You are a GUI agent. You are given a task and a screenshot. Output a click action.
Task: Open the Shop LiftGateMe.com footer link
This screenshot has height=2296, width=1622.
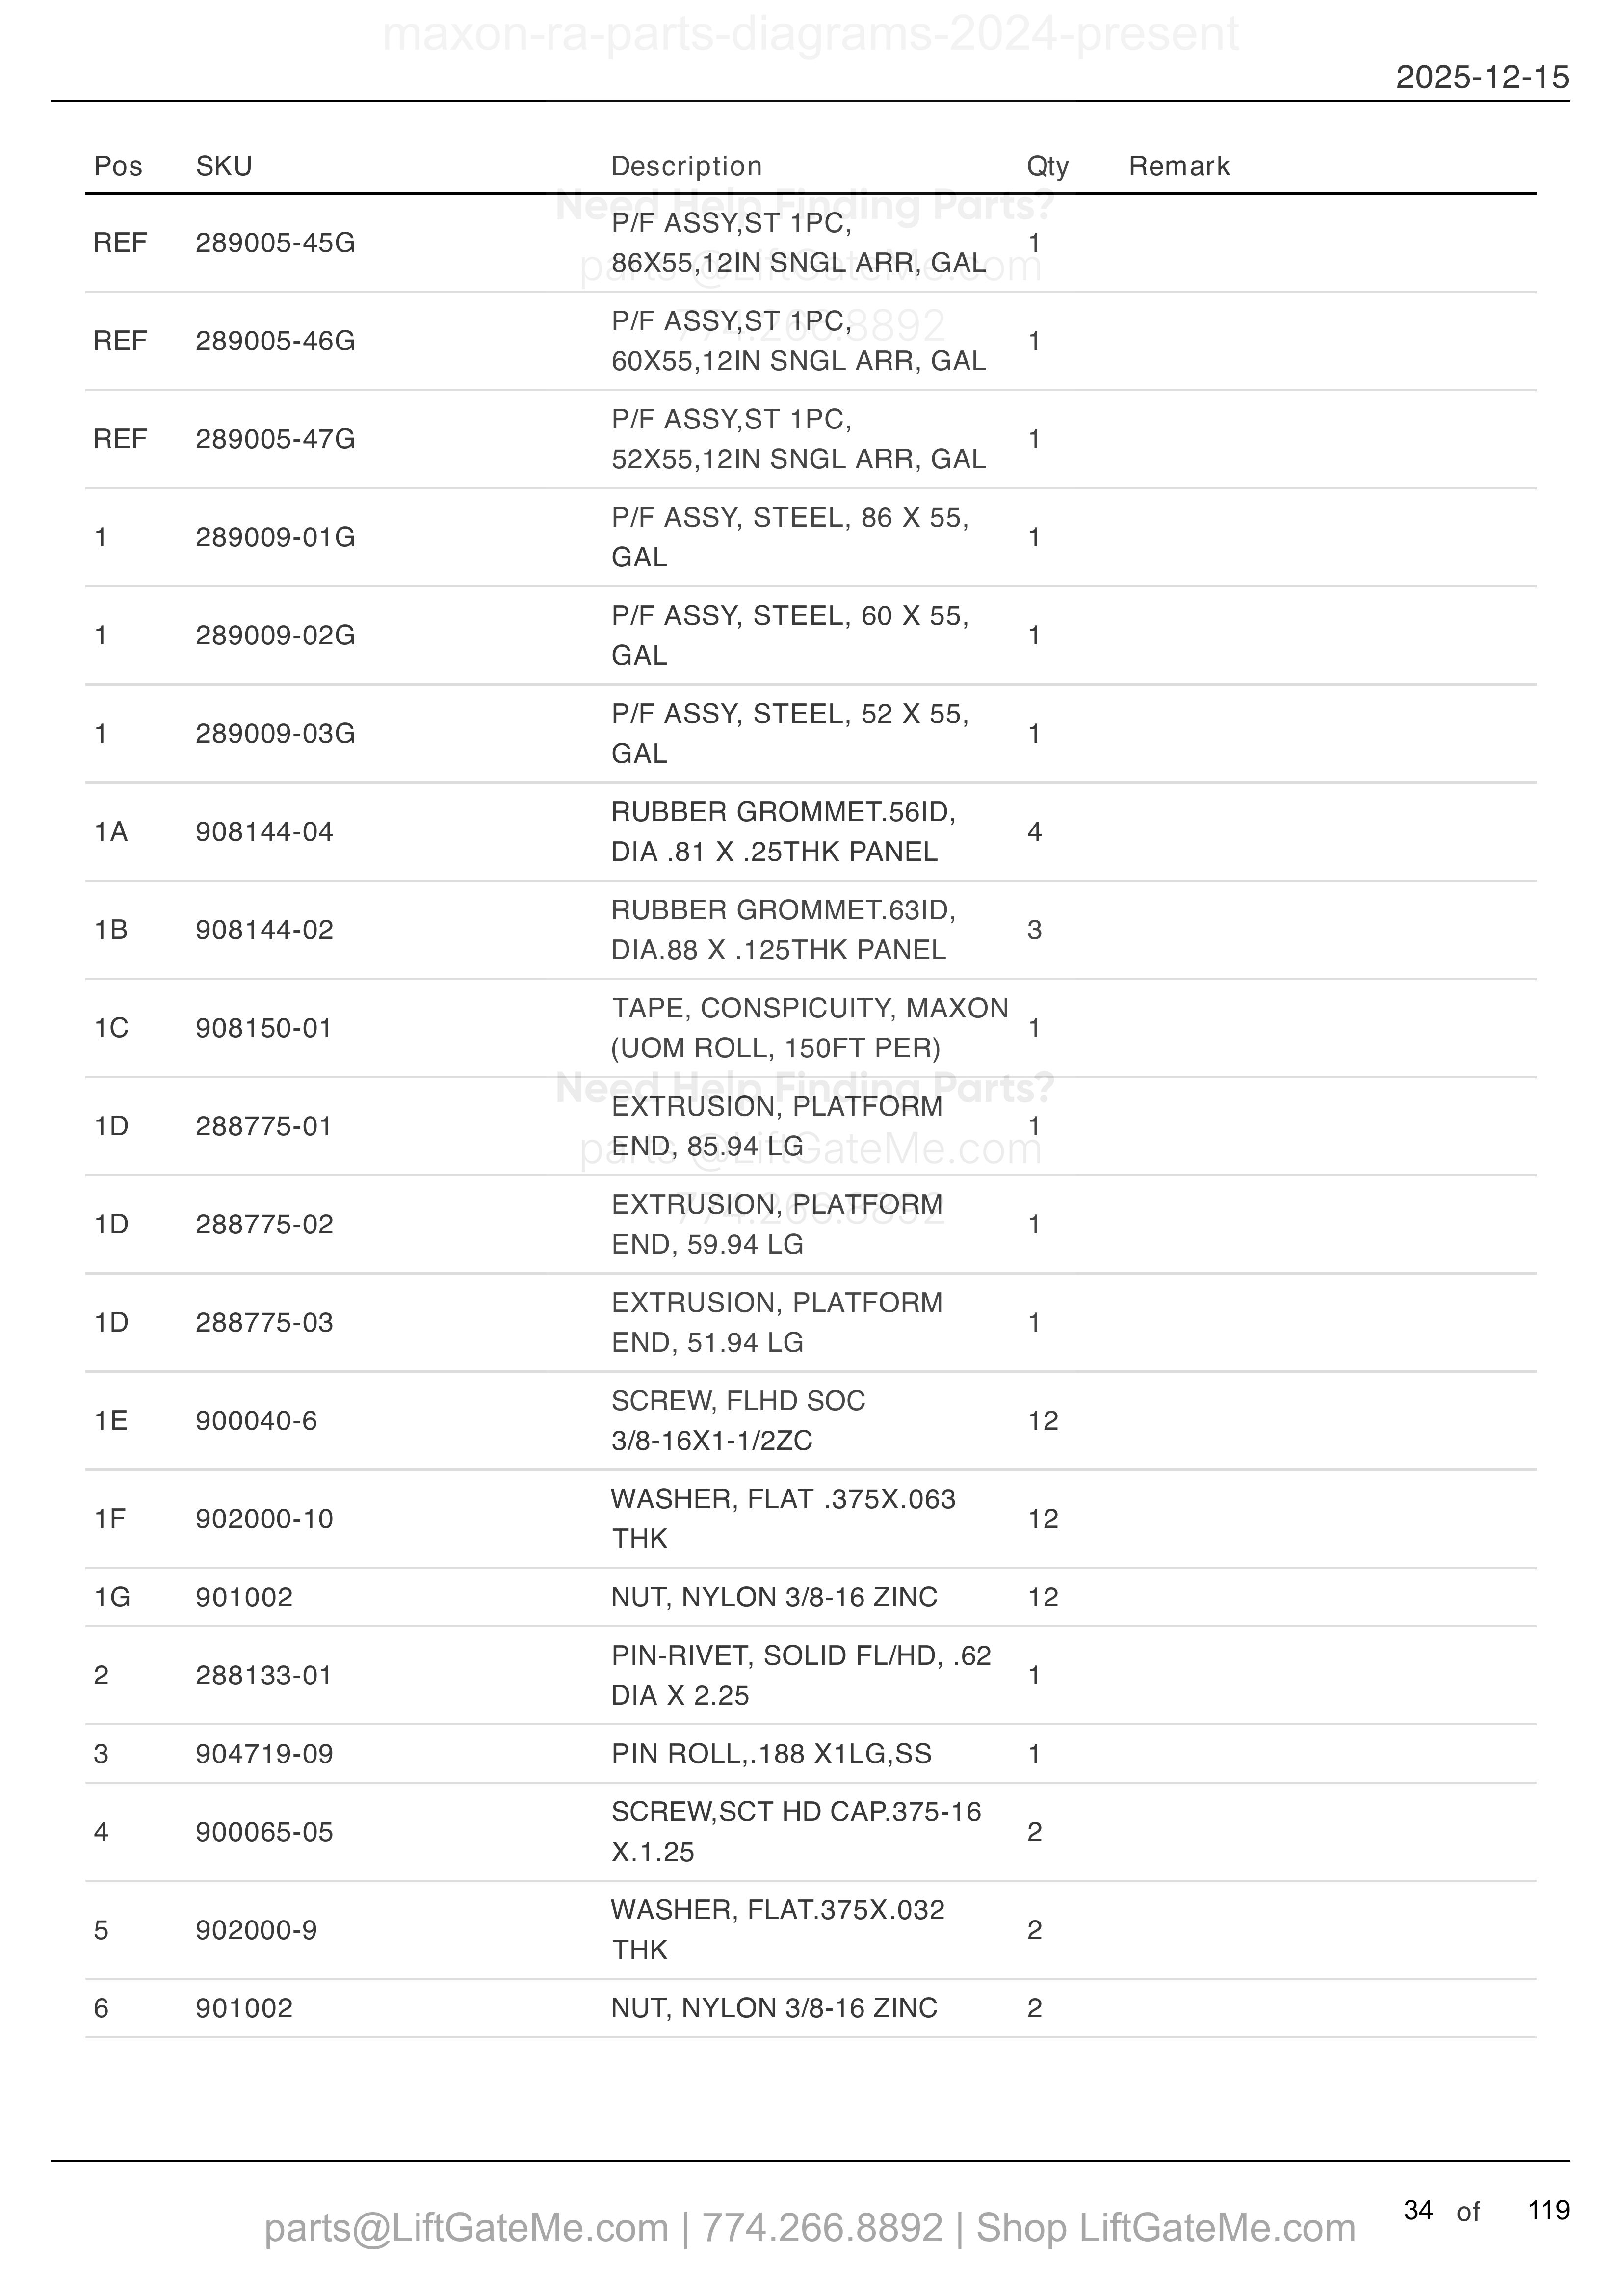coord(1165,2227)
